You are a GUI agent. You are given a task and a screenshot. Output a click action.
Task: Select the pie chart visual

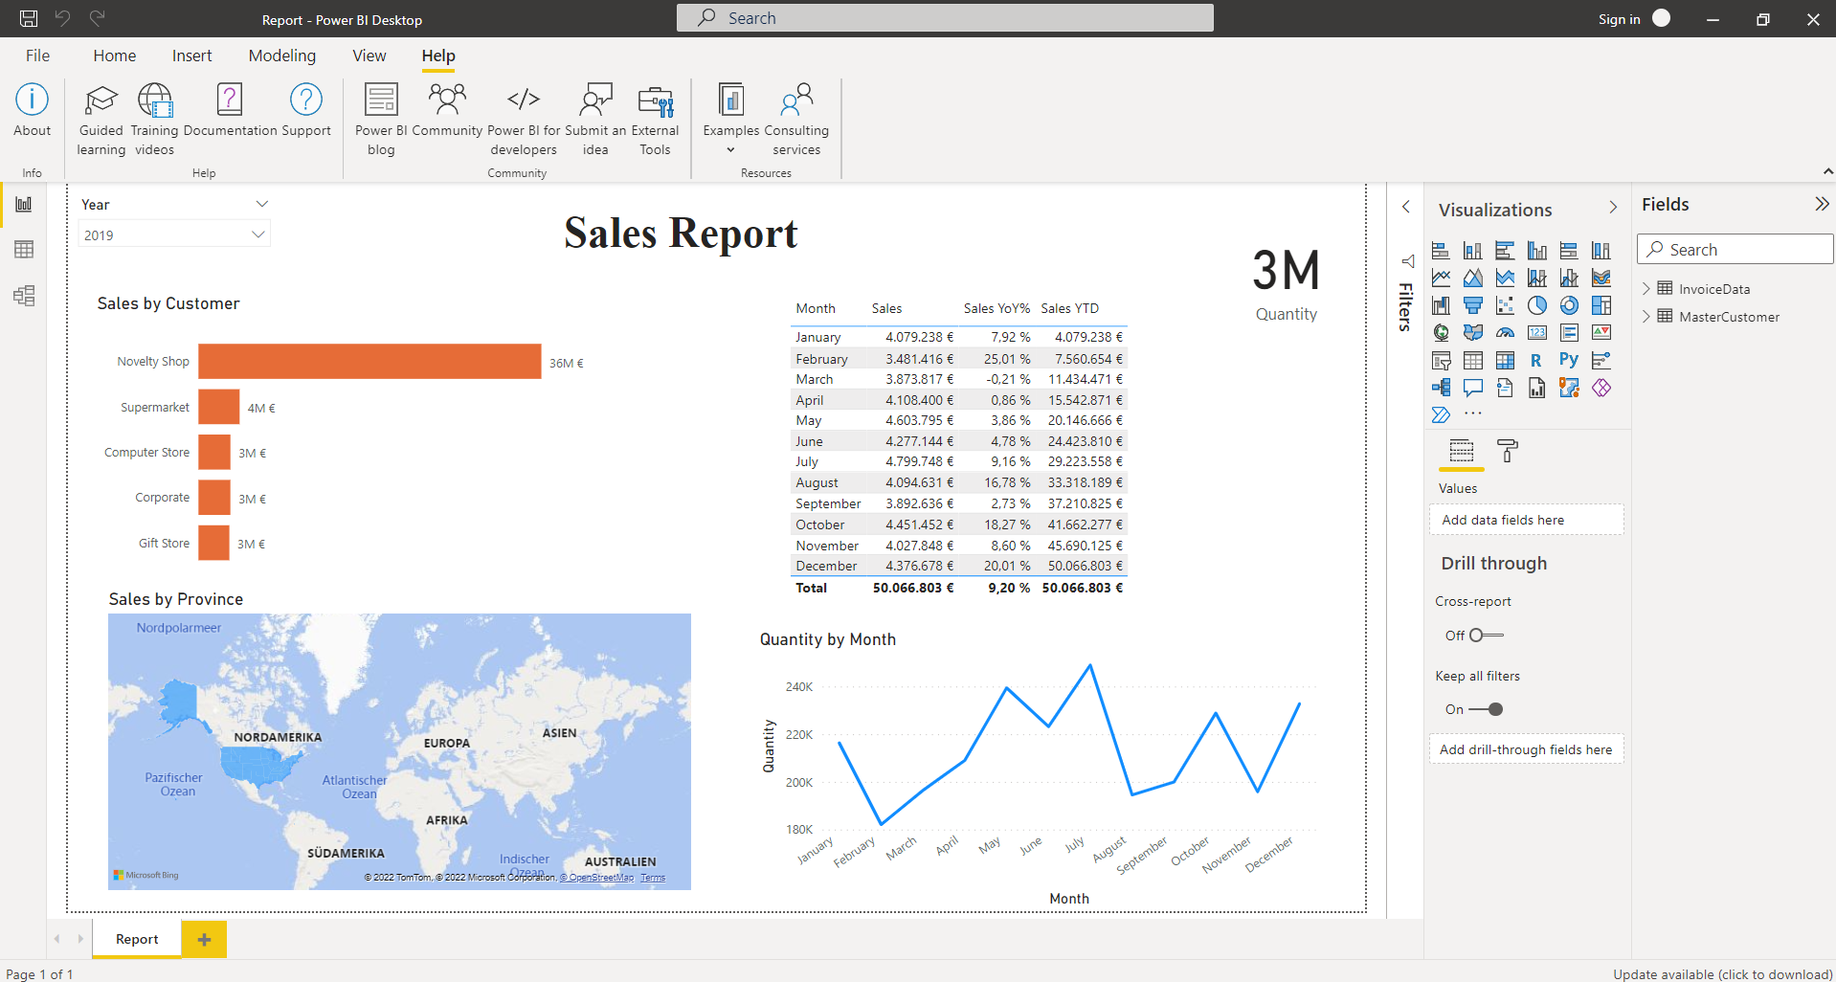[1537, 305]
